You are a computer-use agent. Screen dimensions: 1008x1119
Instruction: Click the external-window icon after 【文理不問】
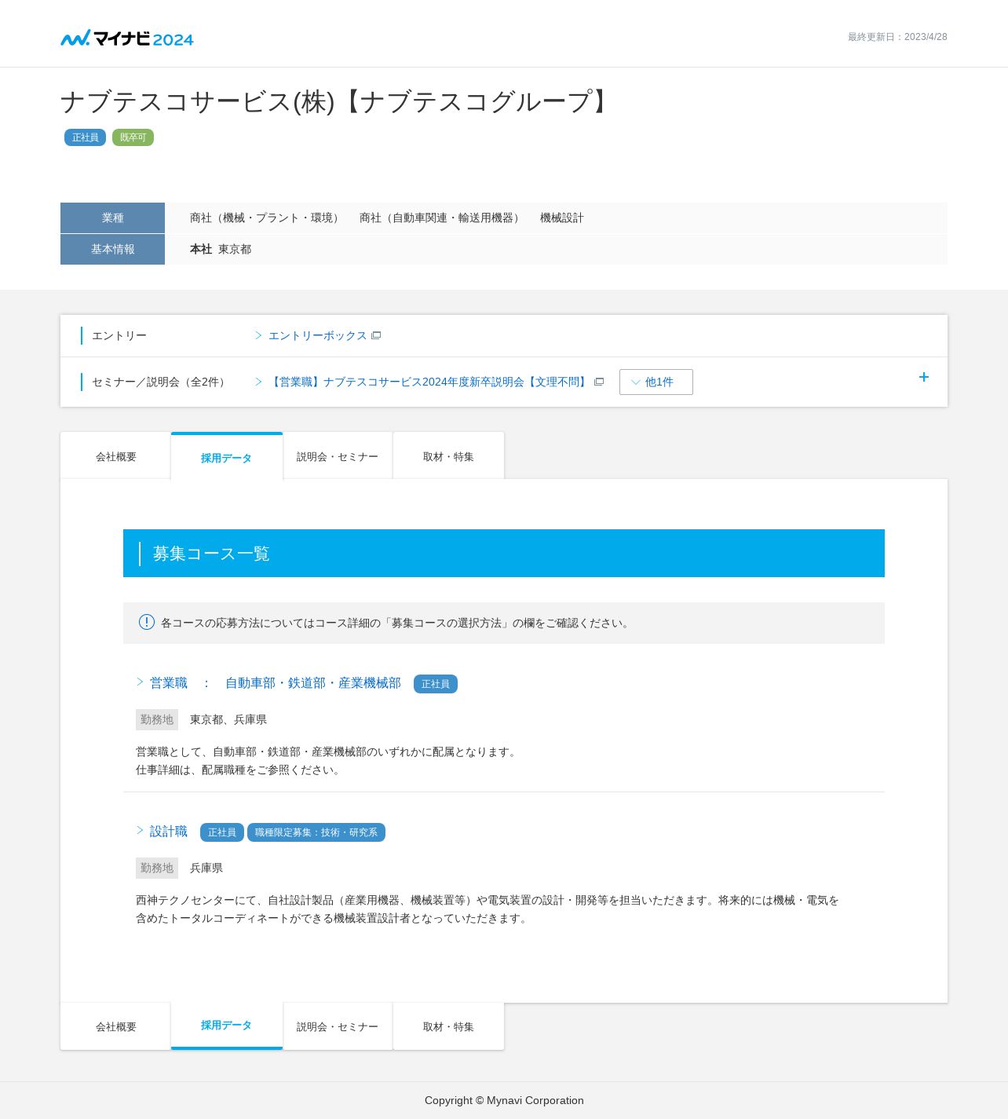(599, 382)
